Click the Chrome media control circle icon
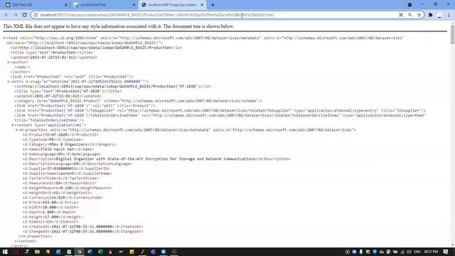 pos(409,5)
